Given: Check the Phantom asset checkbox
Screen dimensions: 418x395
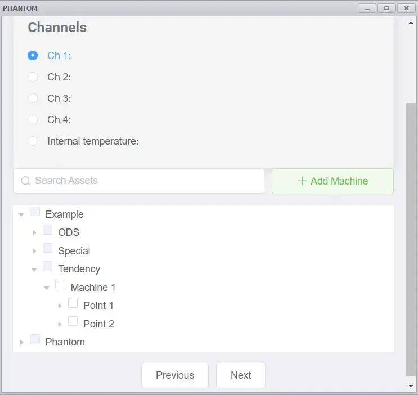Looking at the screenshot, I should tap(35, 339).
